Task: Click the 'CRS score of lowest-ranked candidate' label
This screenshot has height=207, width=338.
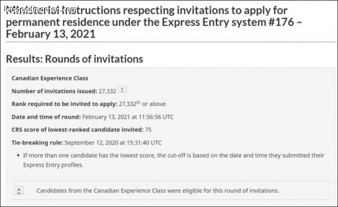Action: pos(77,130)
